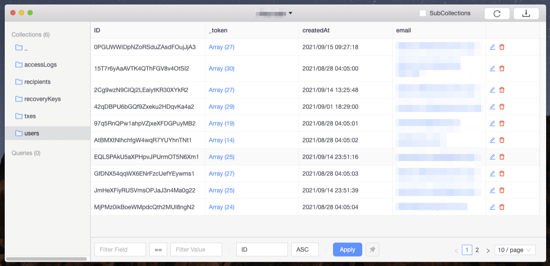
Task: Click the folder icon beside txes
Action: click(19, 116)
